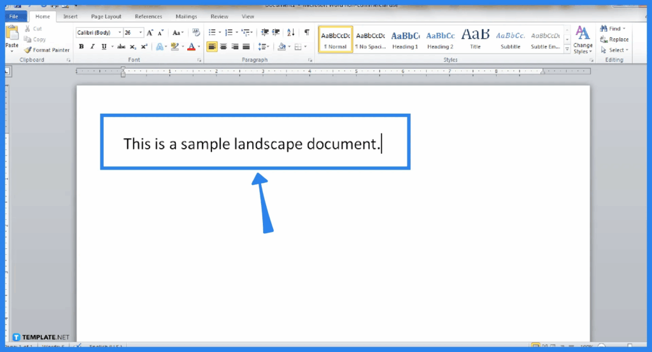This screenshot has height=352, width=652.
Task: Click the left indent marker on ruler
Action: click(123, 74)
